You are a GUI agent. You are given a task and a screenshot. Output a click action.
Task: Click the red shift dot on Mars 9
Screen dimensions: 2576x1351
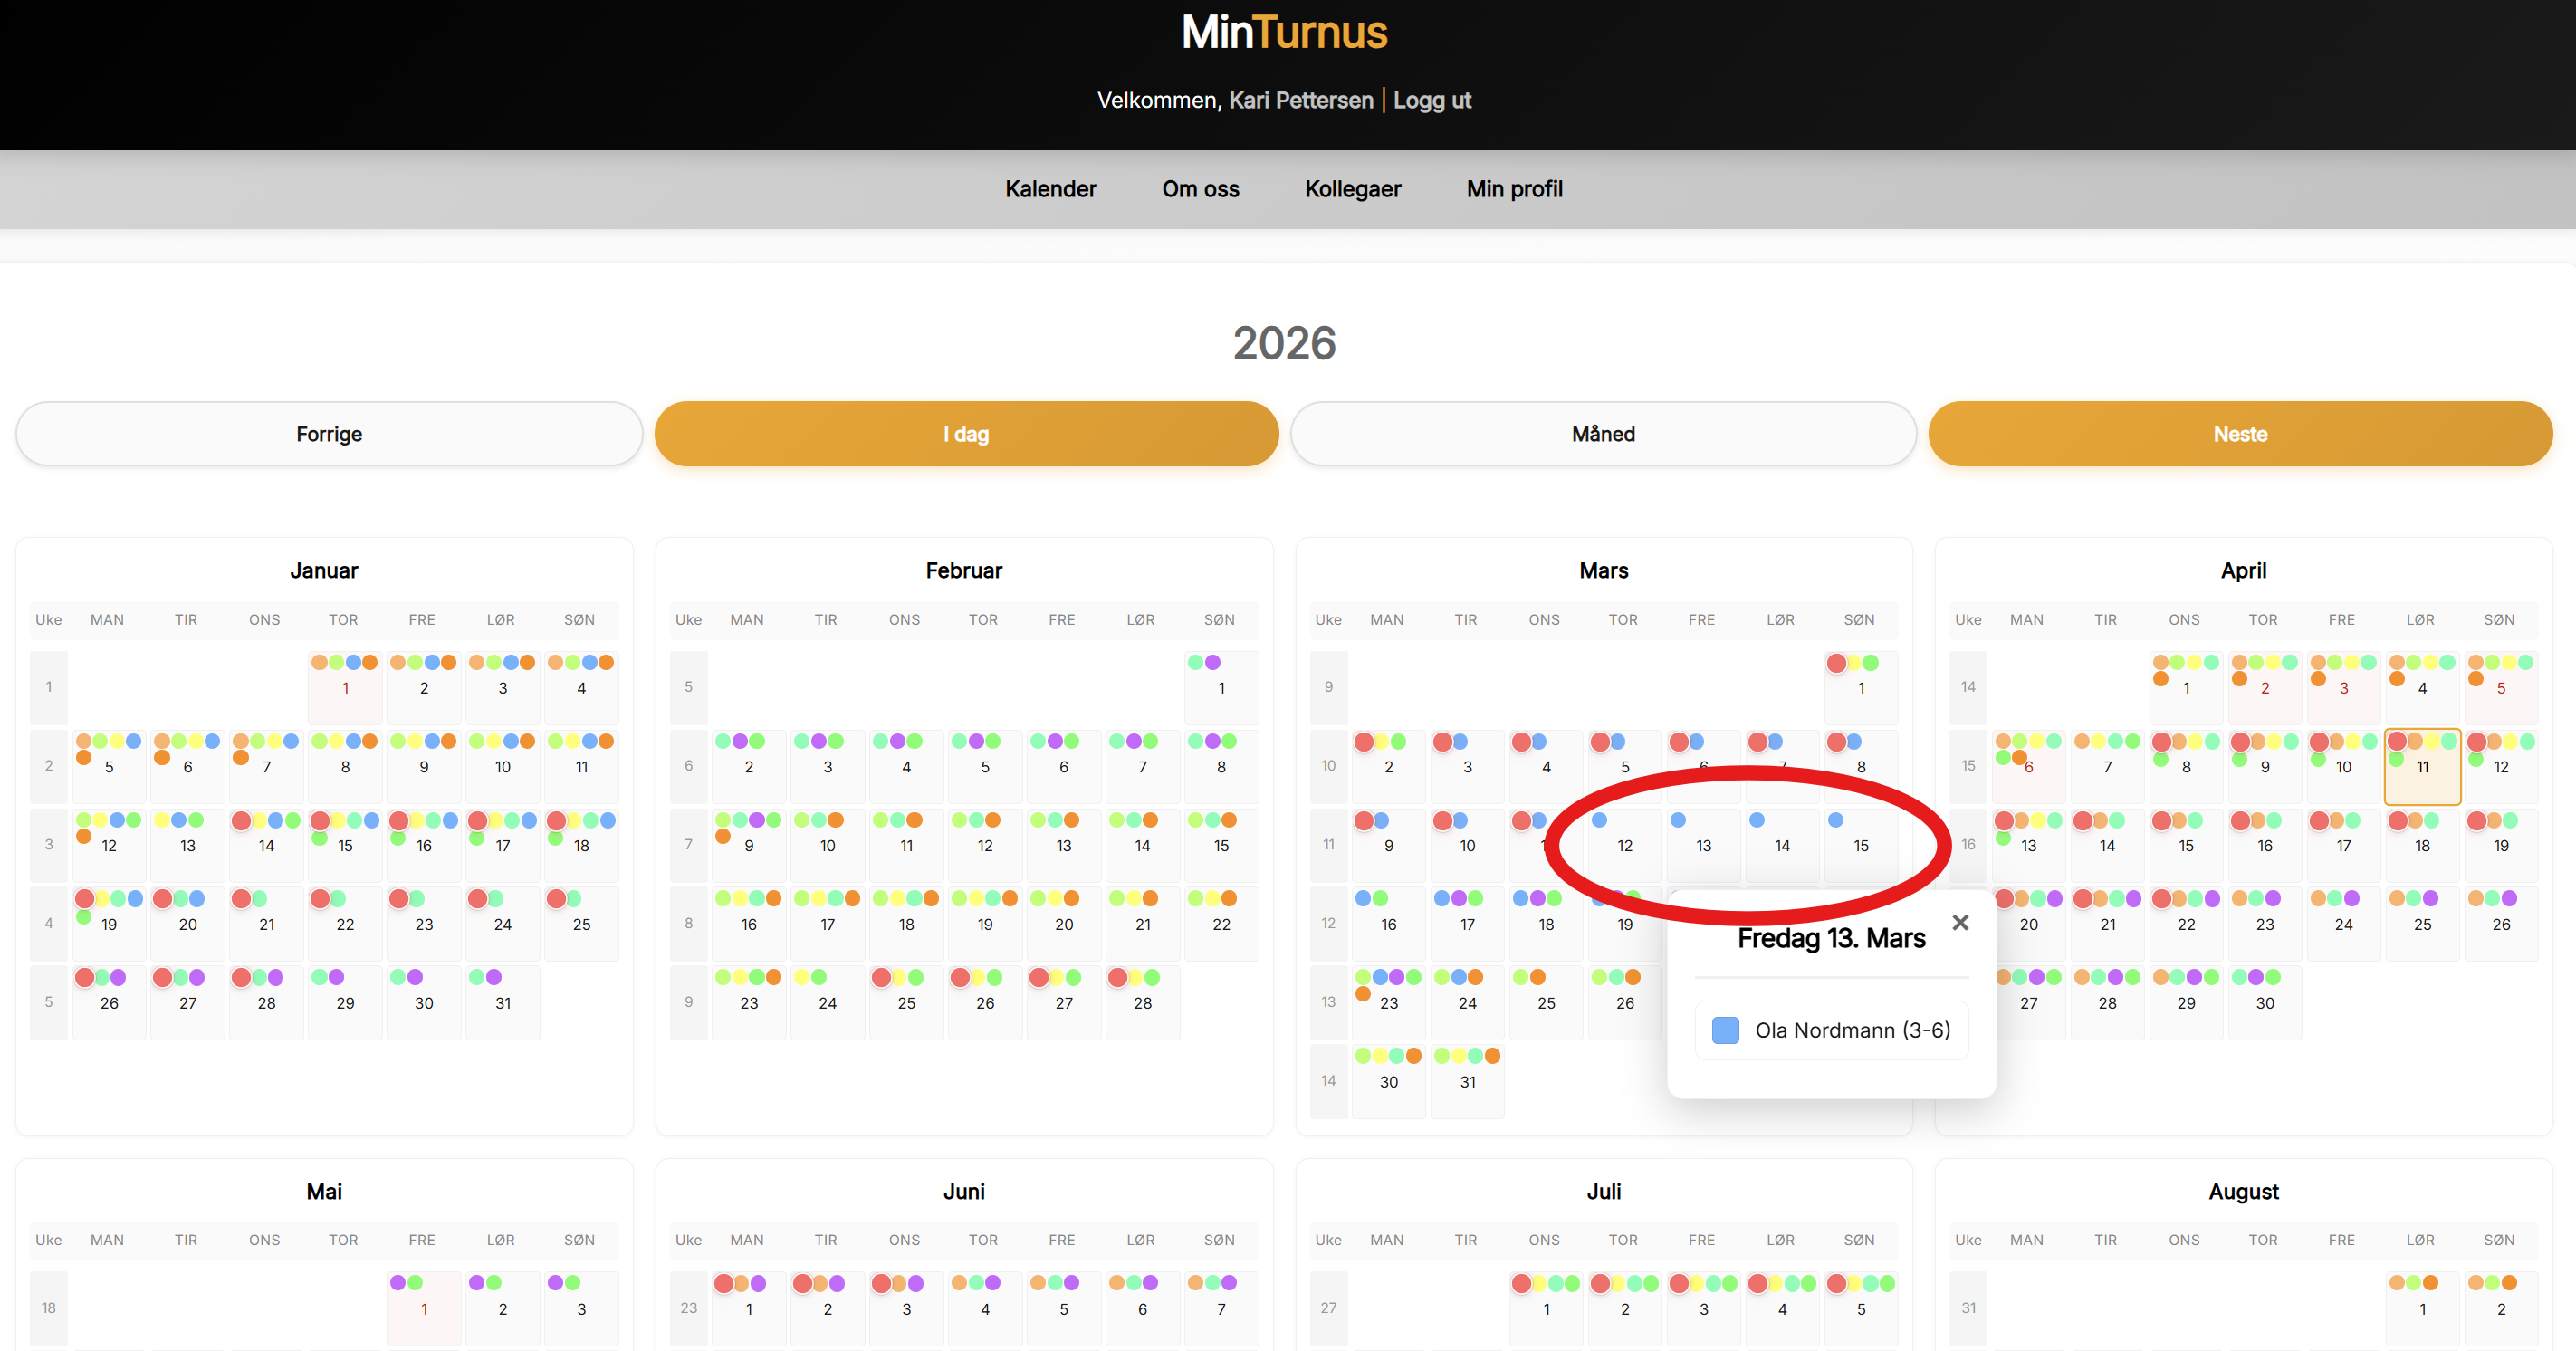1364,822
